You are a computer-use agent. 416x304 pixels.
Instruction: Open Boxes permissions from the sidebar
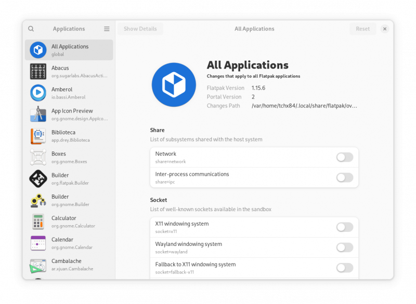[38, 157]
